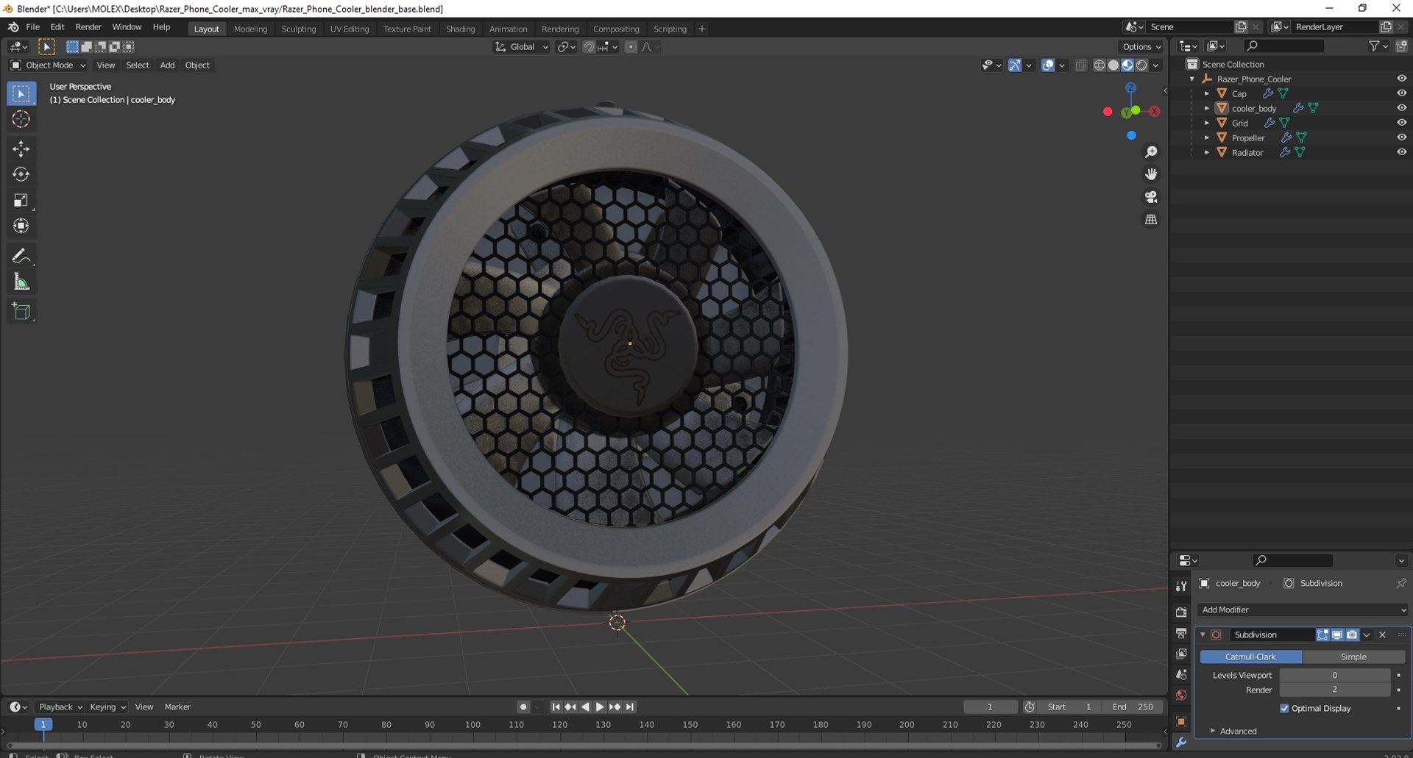1413x758 pixels.
Task: Choose the Measure tool
Action: (x=21, y=282)
